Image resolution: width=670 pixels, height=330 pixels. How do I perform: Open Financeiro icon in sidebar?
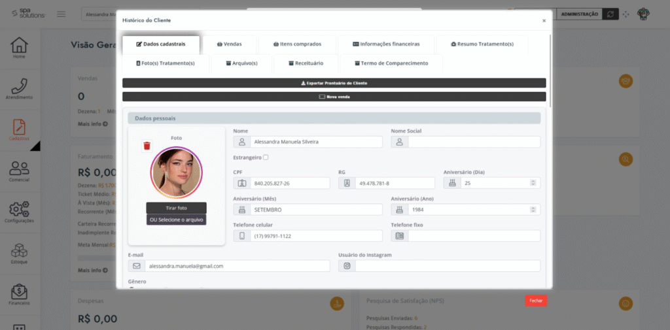click(20, 295)
